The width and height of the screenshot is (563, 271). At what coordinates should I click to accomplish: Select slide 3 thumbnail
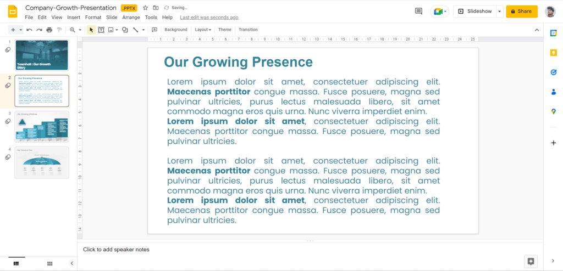point(42,127)
